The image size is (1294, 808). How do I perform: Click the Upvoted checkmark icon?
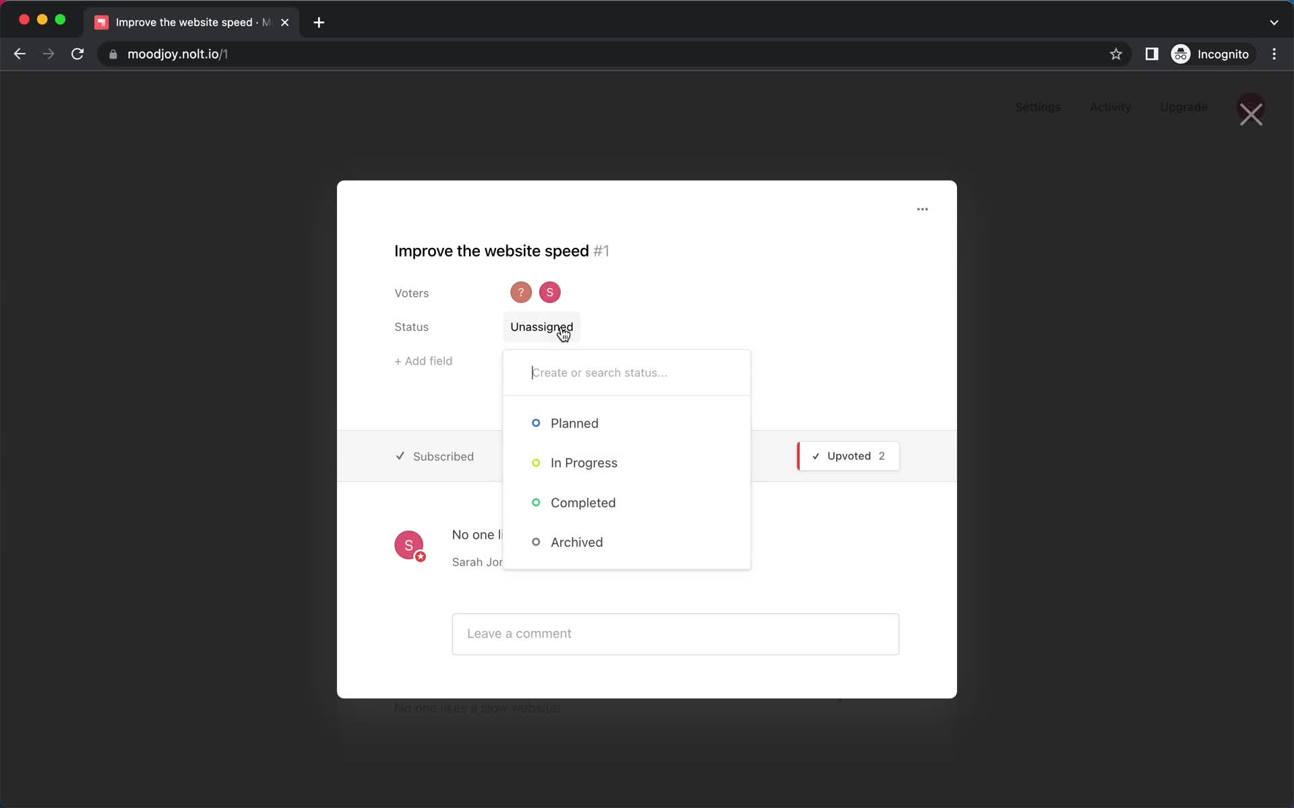point(815,456)
